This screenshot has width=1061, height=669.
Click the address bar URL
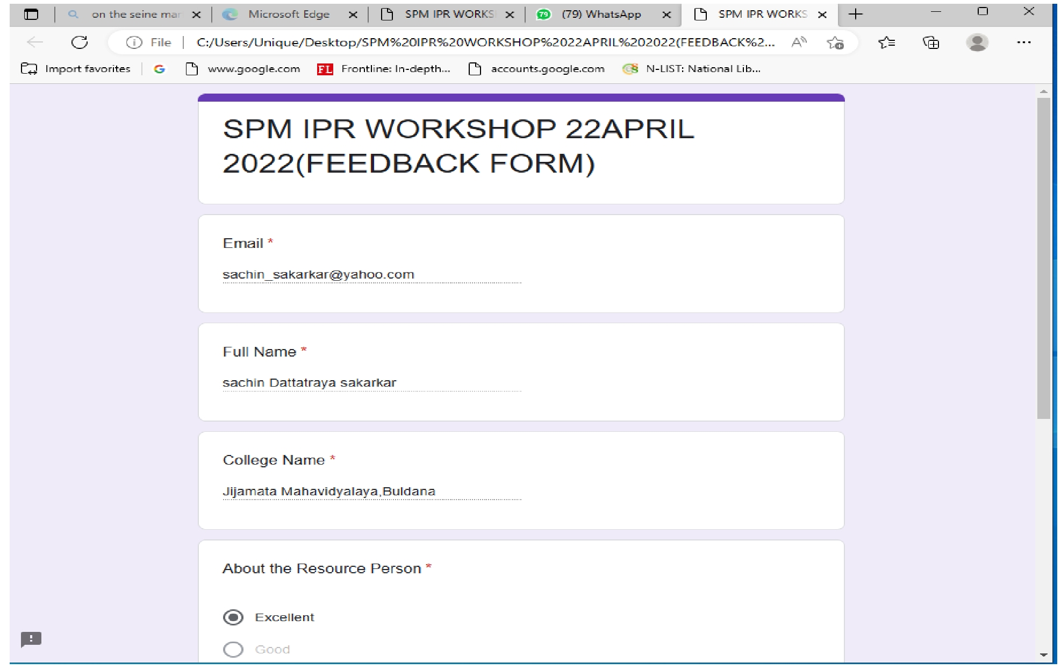point(485,42)
